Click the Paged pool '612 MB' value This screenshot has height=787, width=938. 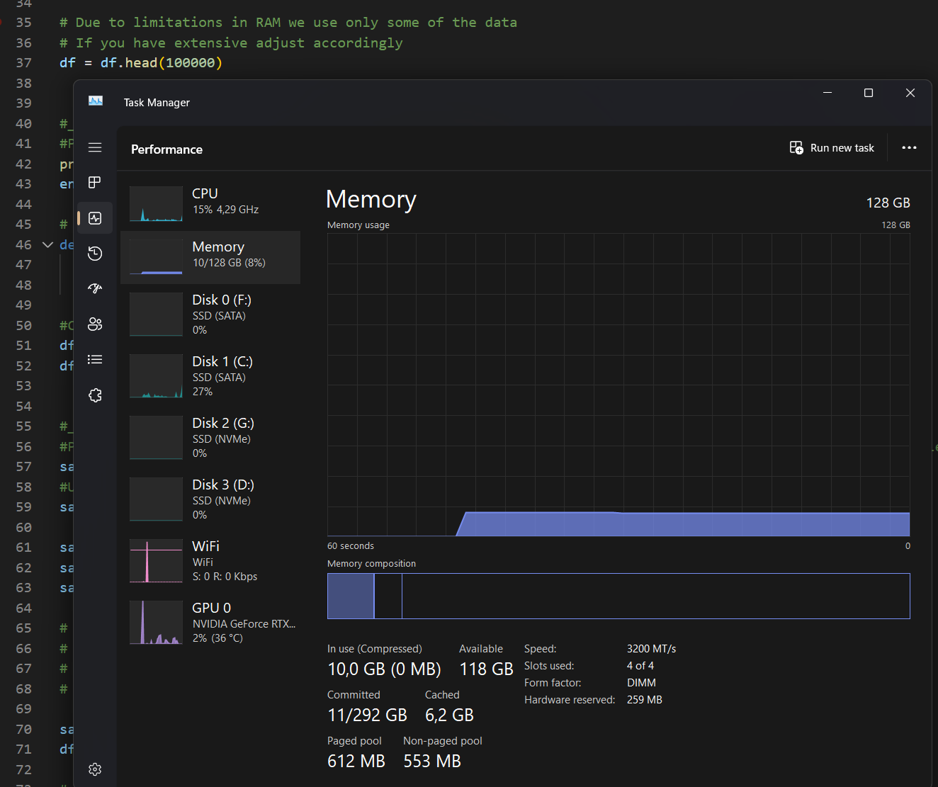click(x=356, y=761)
